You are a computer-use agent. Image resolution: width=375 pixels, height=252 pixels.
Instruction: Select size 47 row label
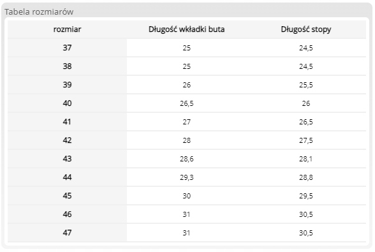click(x=67, y=233)
